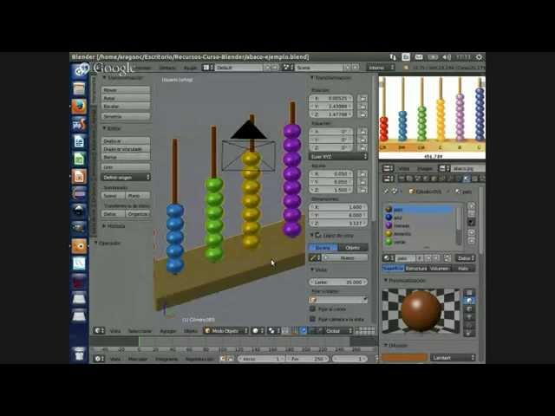Add a new material slot with plus icon
The height and width of the screenshot is (416, 555).
click(x=471, y=206)
